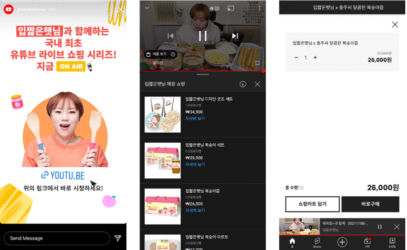This screenshot has width=407, height=250.
Task: View details for the ₩39,900 item
Action: click(195, 164)
